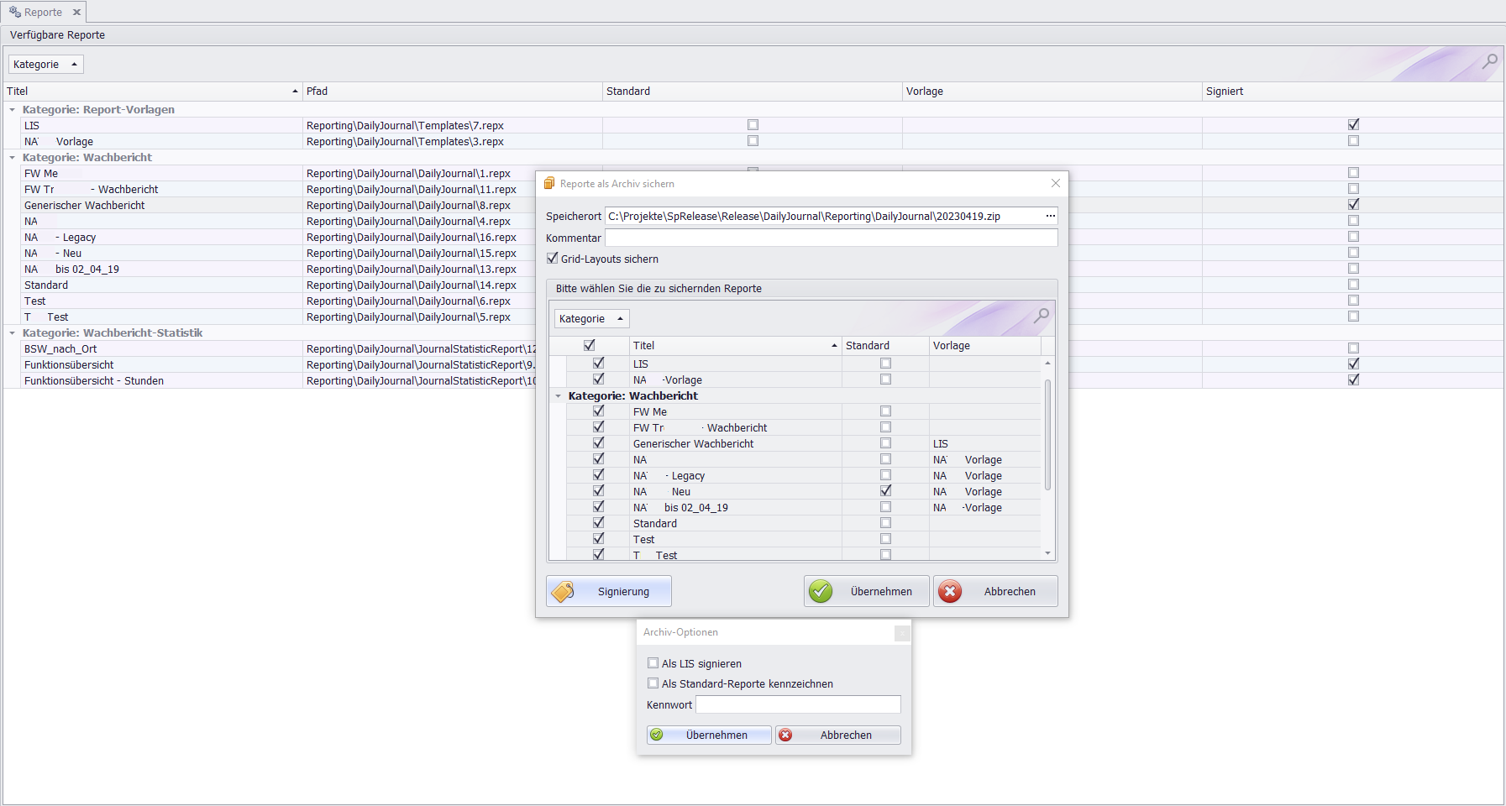The height and width of the screenshot is (806, 1506).
Task: Click the search magnifier icon in main grid
Action: pyautogui.click(x=1489, y=61)
